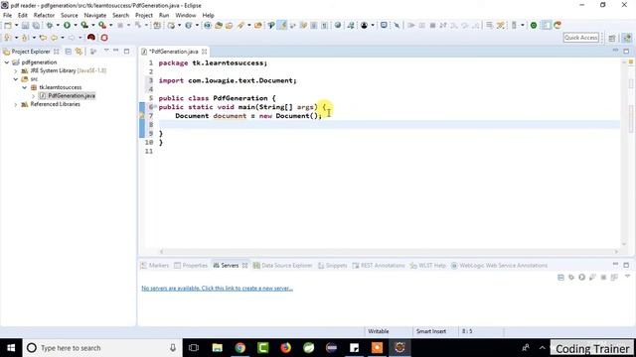Open the File menu

7,15
